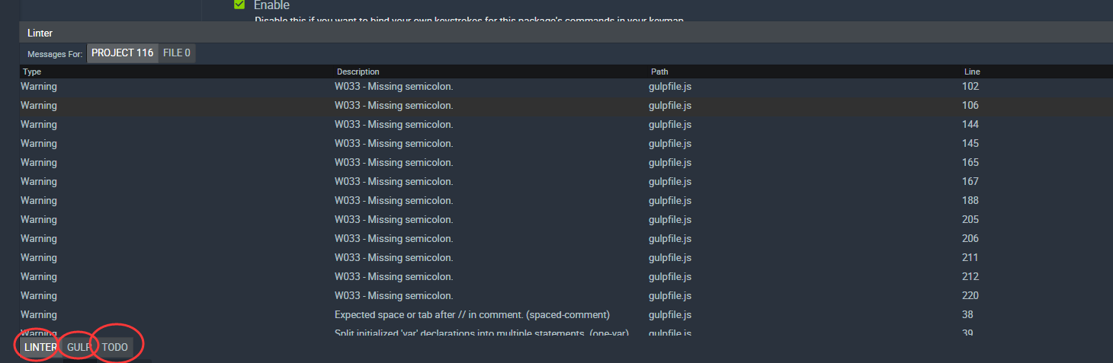Select the Warning entry for line 102
The height and width of the screenshot is (363, 1113).
(39, 86)
